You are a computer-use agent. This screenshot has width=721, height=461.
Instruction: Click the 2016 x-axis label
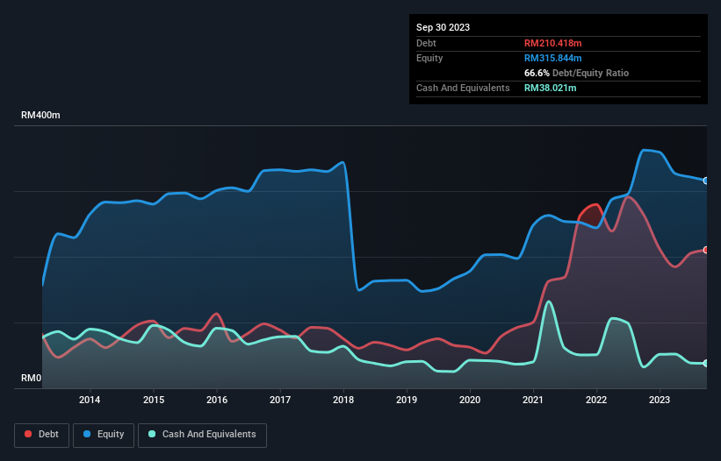(217, 400)
